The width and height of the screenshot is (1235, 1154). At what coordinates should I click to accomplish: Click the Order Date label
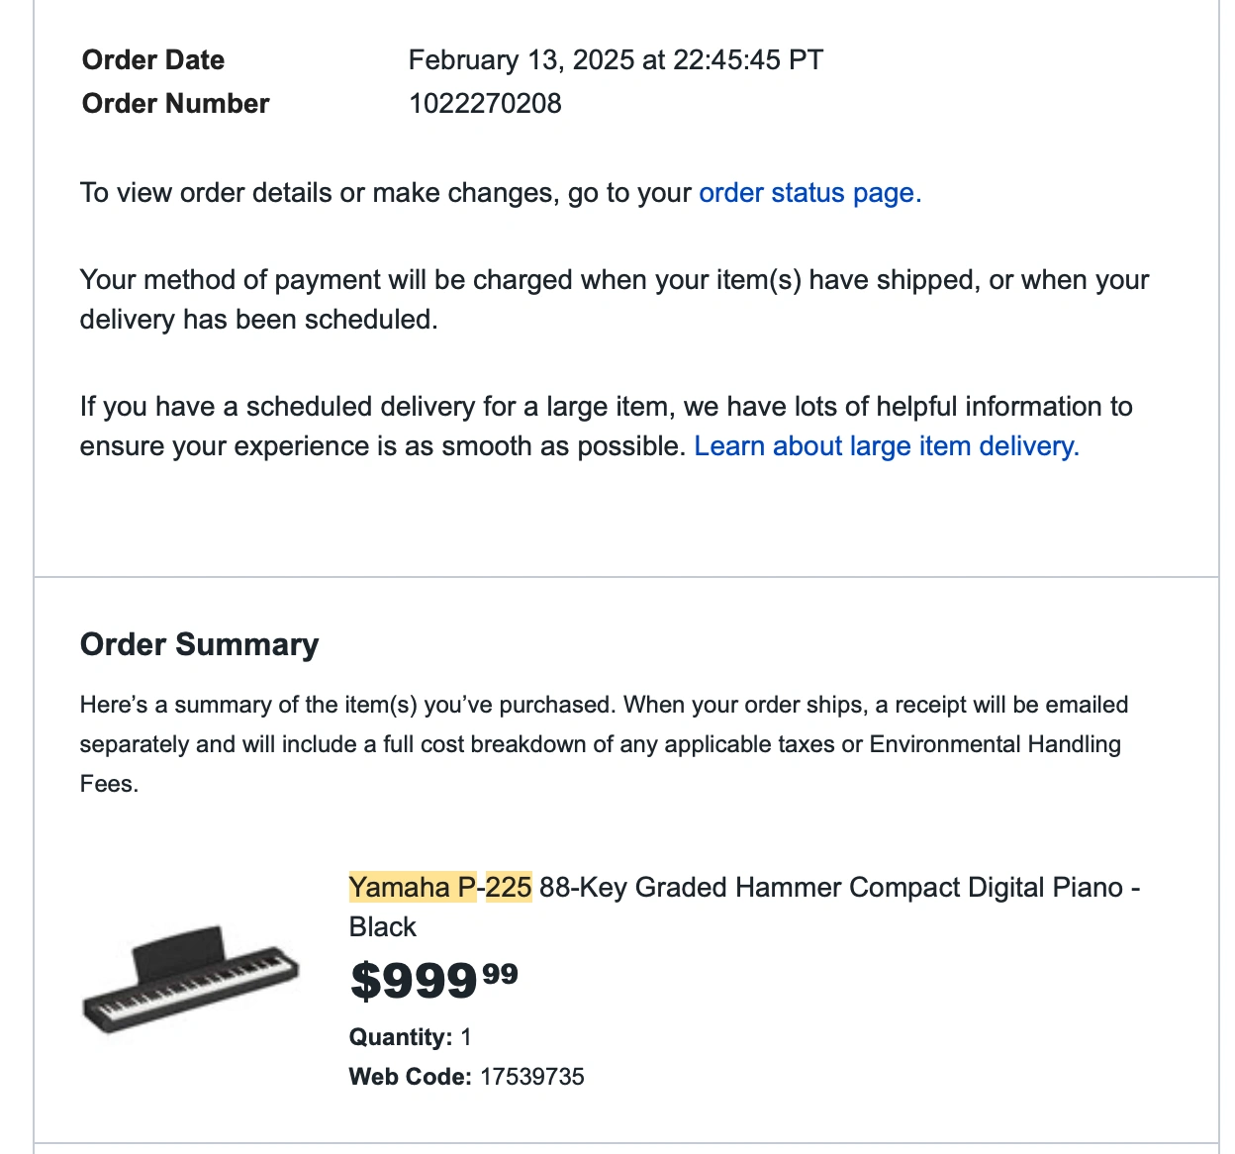pyautogui.click(x=153, y=60)
